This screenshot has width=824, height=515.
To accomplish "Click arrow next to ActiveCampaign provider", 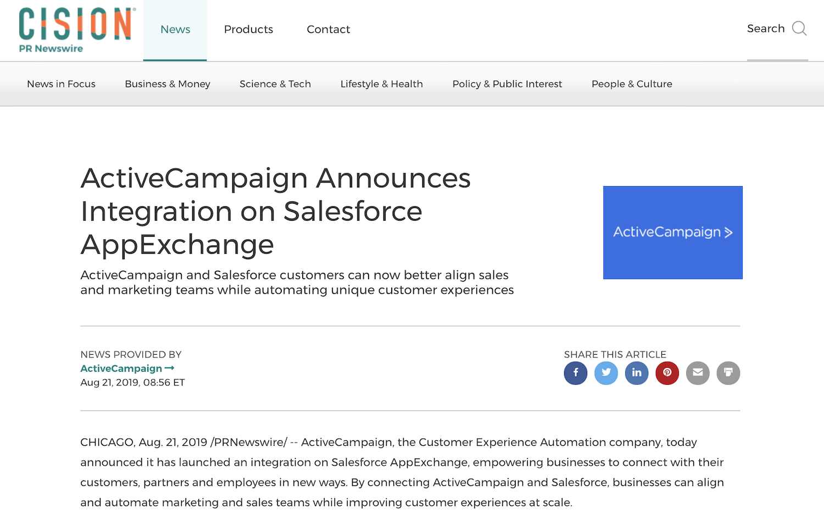I will (169, 368).
